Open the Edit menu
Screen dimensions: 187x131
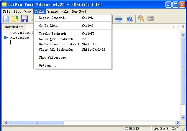[17, 11]
